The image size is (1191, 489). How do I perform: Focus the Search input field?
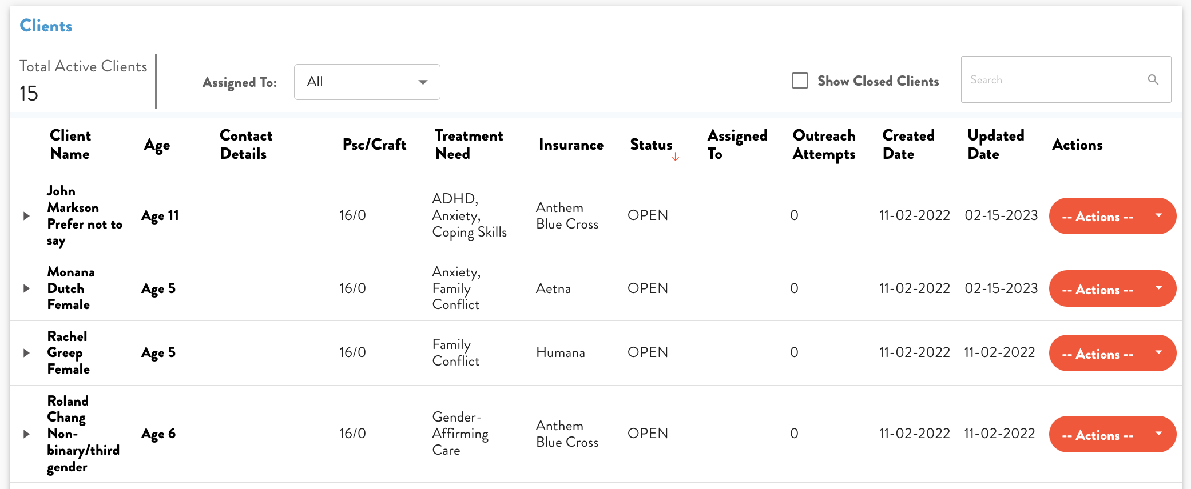(x=1066, y=79)
